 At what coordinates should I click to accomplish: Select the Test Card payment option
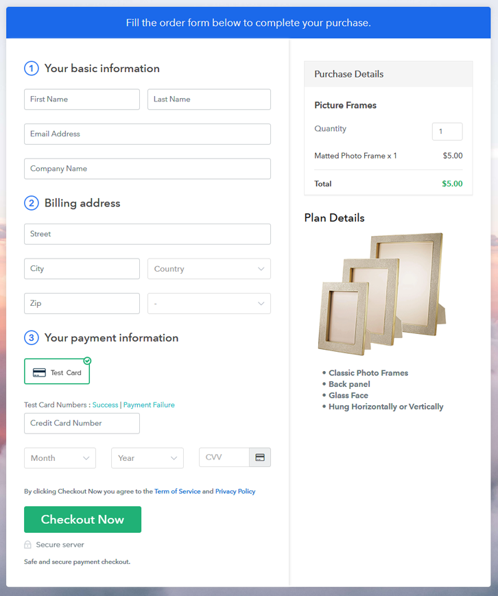[57, 371]
